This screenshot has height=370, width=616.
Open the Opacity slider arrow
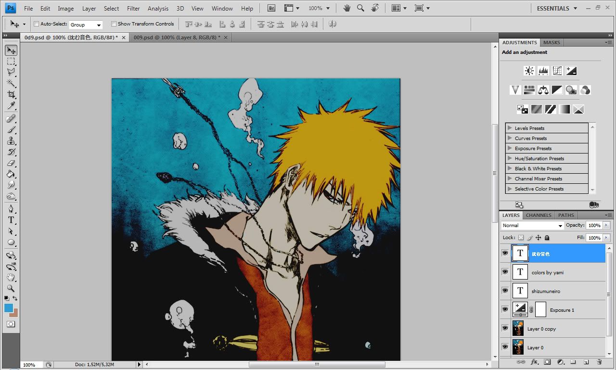point(605,226)
